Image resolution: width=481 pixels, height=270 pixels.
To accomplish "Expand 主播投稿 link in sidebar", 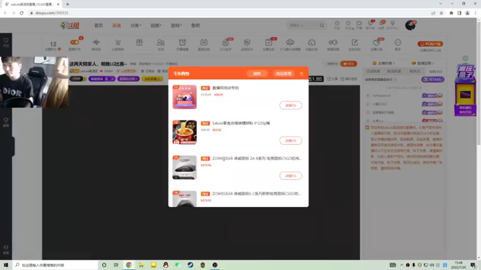I will [x=384, y=63].
